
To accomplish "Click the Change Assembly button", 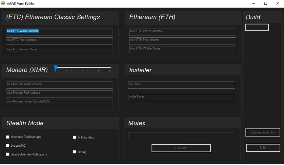I will click(263, 133).
